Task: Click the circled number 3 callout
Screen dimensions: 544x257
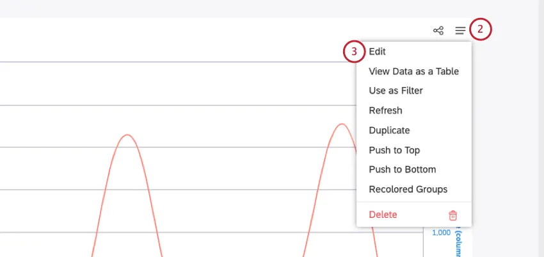Action: tap(355, 52)
